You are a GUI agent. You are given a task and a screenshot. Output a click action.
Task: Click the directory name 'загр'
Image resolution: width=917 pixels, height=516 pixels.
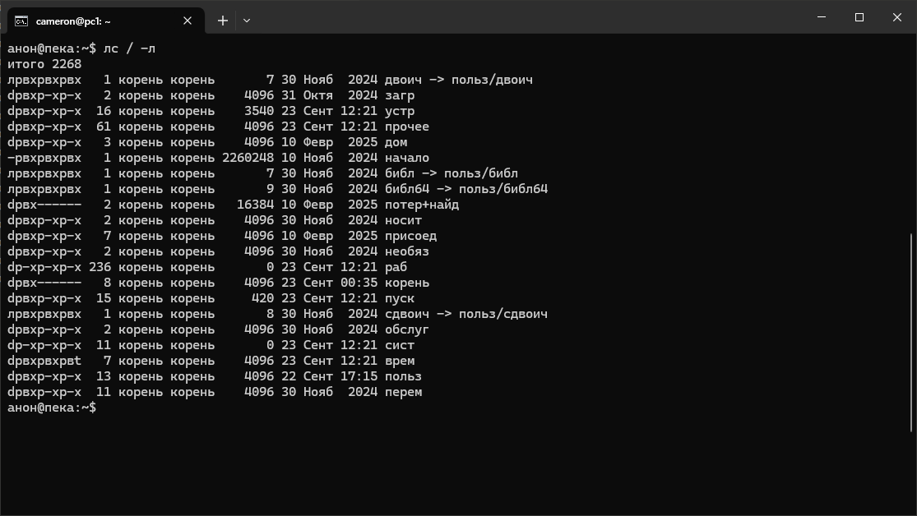(x=400, y=95)
